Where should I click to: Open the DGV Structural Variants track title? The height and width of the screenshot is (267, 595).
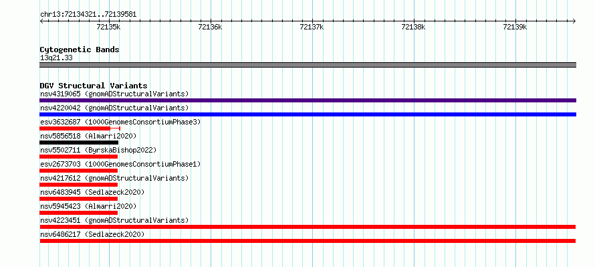[94, 86]
